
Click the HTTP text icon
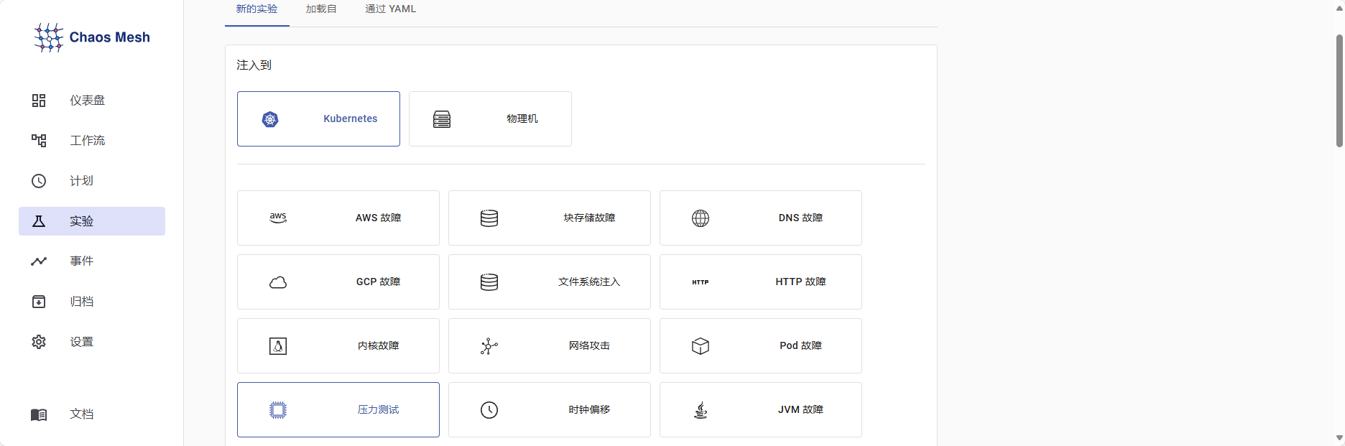click(701, 282)
